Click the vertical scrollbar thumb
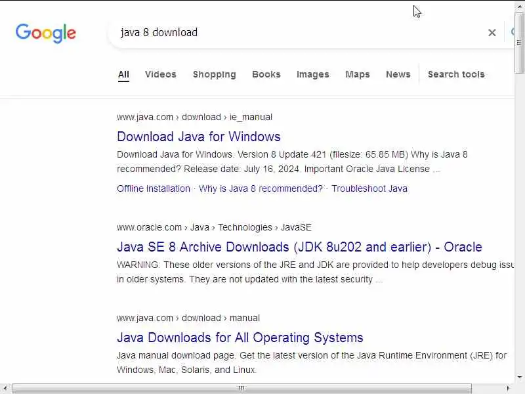Image resolution: width=525 pixels, height=394 pixels. click(x=519, y=43)
